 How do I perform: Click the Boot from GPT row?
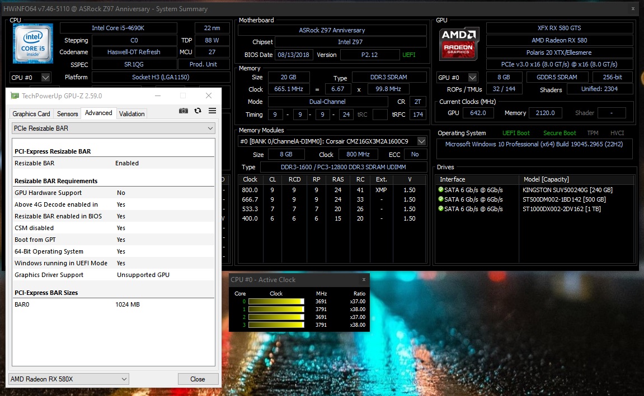coord(114,240)
